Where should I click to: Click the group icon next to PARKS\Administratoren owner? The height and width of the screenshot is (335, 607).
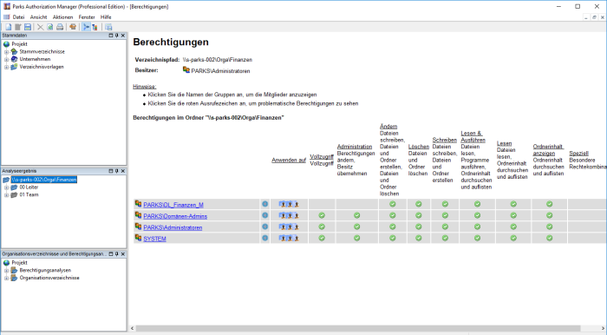coord(186,69)
